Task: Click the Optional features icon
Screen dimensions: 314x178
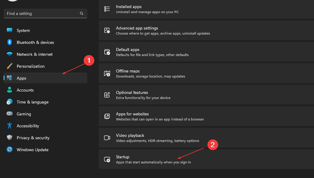Action: pyautogui.click(x=107, y=95)
